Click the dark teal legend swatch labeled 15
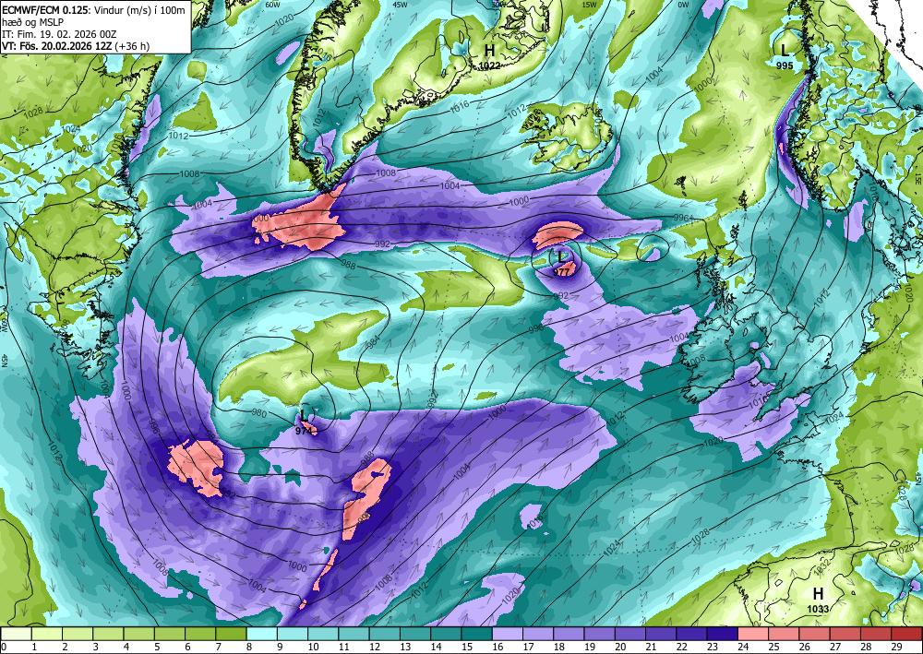 pos(477,634)
